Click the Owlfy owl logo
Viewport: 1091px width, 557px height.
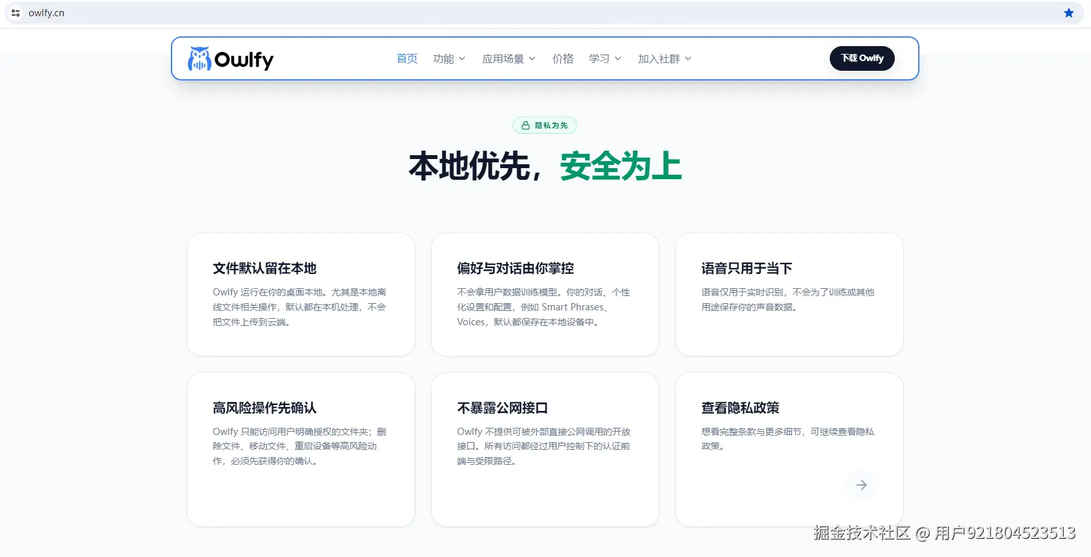click(x=231, y=58)
